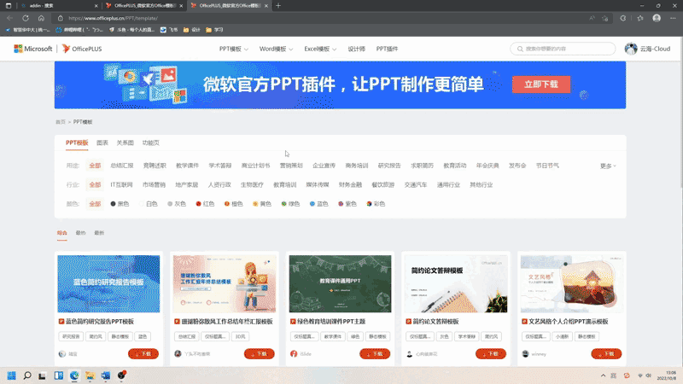Go to 首页 breadcrumb link
683x384 pixels.
click(61, 122)
